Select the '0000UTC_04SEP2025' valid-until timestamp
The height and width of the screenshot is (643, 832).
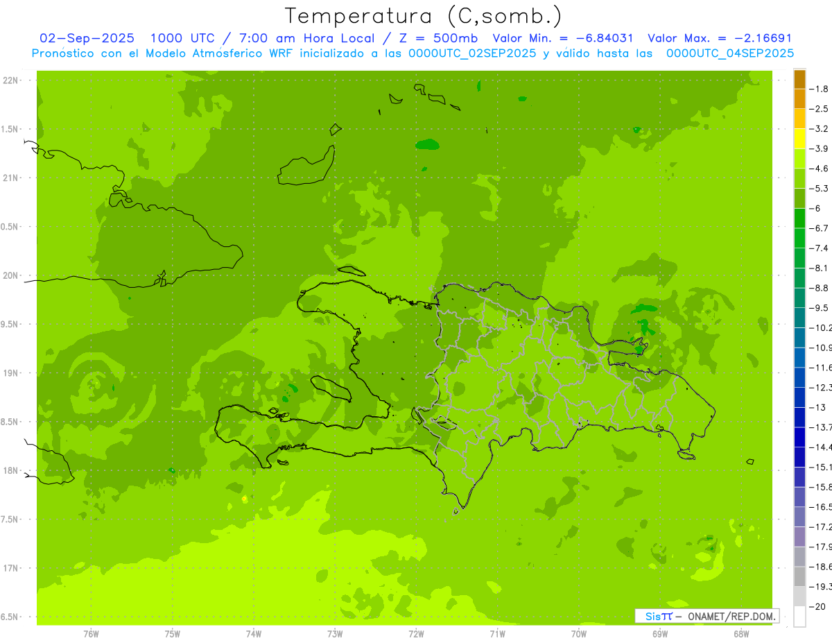(x=730, y=53)
